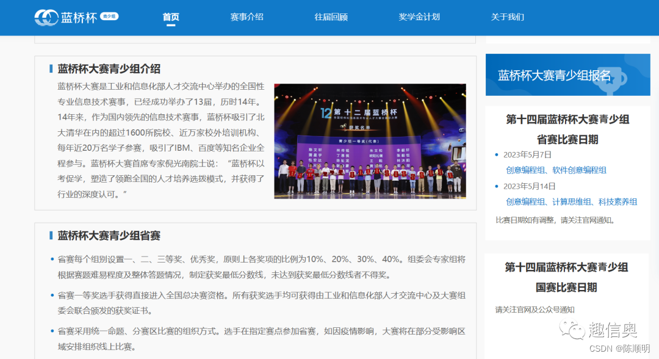Click the 第十四届蓝桥杯大赛青少组 国赛比赛日期 heading
Viewport: 659px width, 359px height.
[x=566, y=277]
